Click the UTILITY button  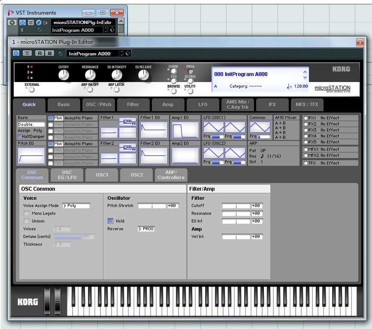[x=190, y=91]
